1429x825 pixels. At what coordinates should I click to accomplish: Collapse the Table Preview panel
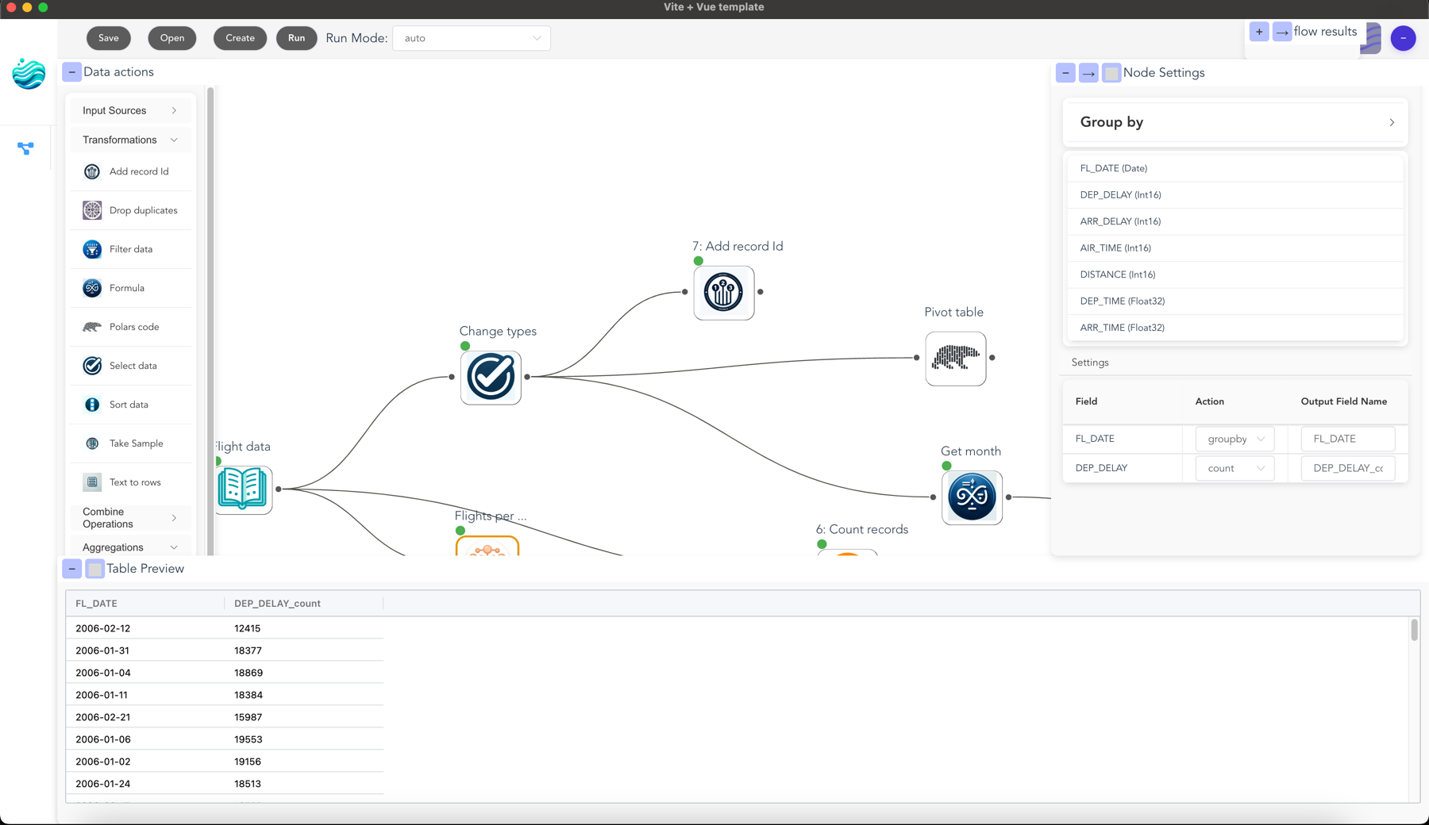pyautogui.click(x=71, y=568)
